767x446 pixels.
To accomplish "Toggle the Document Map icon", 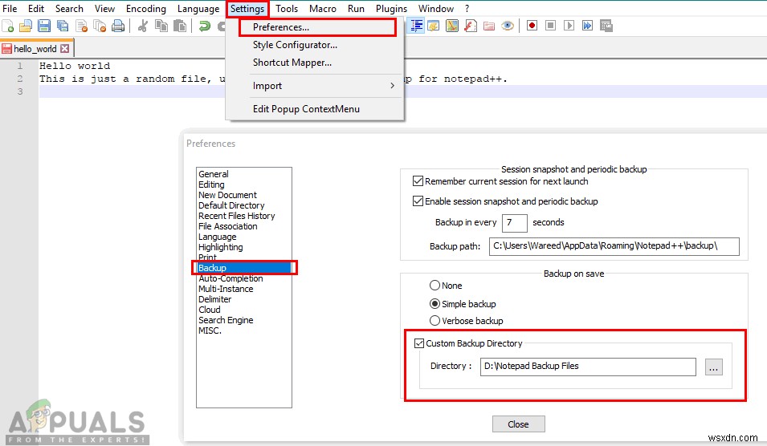I will click(452, 26).
